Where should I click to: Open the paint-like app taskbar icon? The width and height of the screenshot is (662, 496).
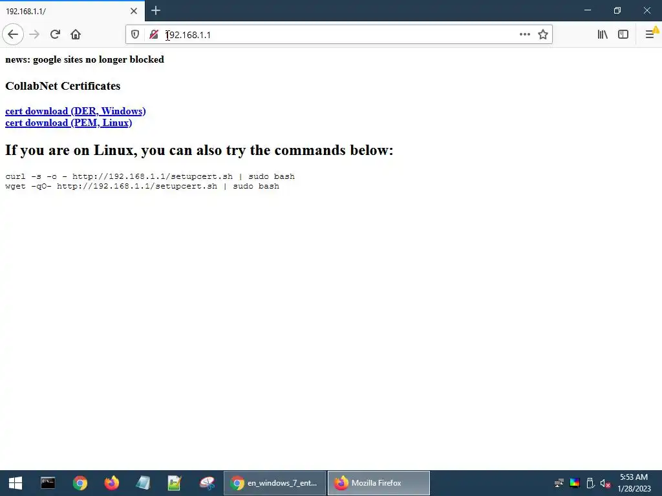pos(207,483)
